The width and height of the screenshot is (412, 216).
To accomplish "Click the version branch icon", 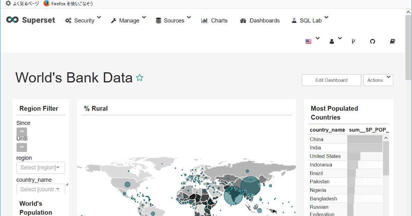I will 353,41.
